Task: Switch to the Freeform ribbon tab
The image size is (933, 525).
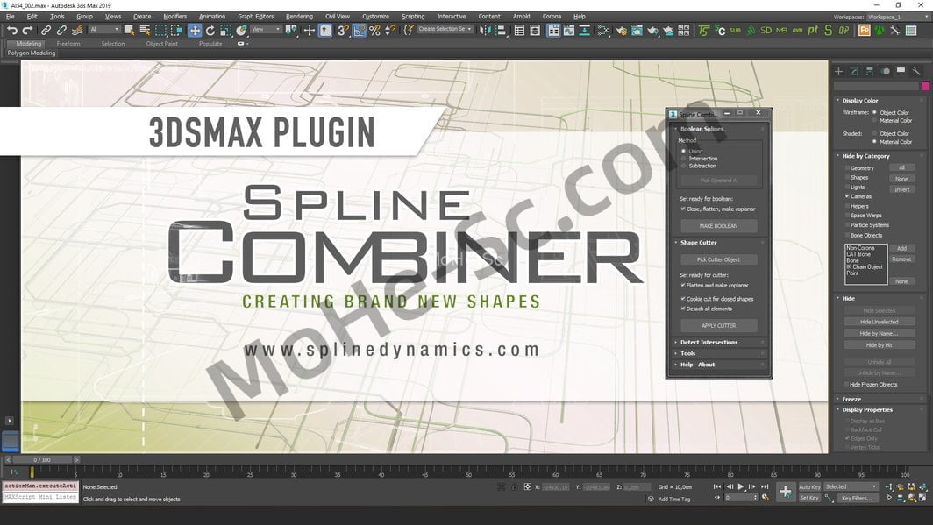Action: [x=68, y=43]
